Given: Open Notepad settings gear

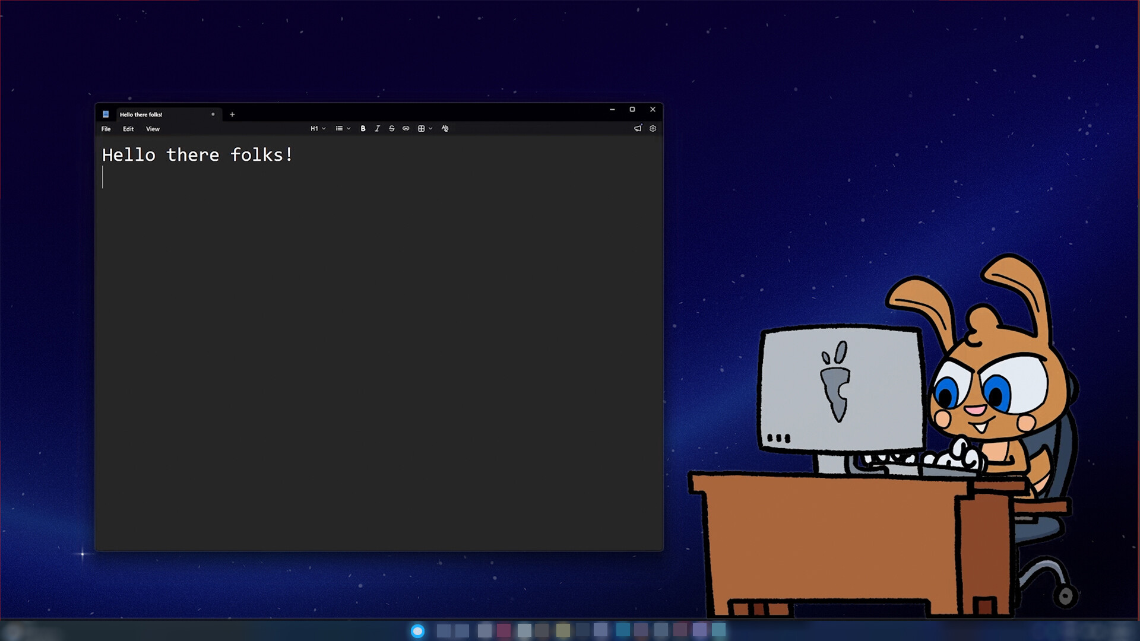Looking at the screenshot, I should click(x=653, y=128).
